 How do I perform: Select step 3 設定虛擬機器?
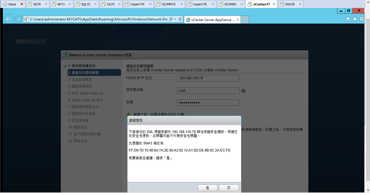[80, 79]
